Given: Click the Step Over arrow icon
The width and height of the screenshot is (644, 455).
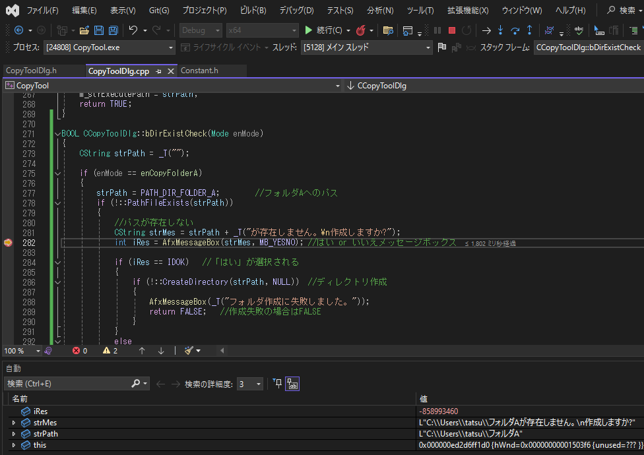Looking at the screenshot, I should point(515,30).
